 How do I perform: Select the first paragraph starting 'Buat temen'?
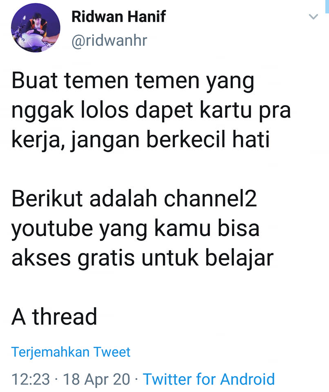(151, 111)
